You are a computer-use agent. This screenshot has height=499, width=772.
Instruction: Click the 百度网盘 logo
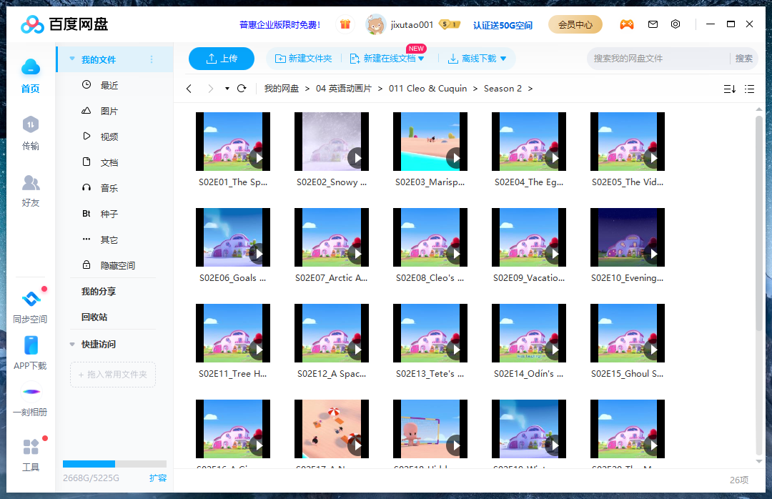(64, 24)
